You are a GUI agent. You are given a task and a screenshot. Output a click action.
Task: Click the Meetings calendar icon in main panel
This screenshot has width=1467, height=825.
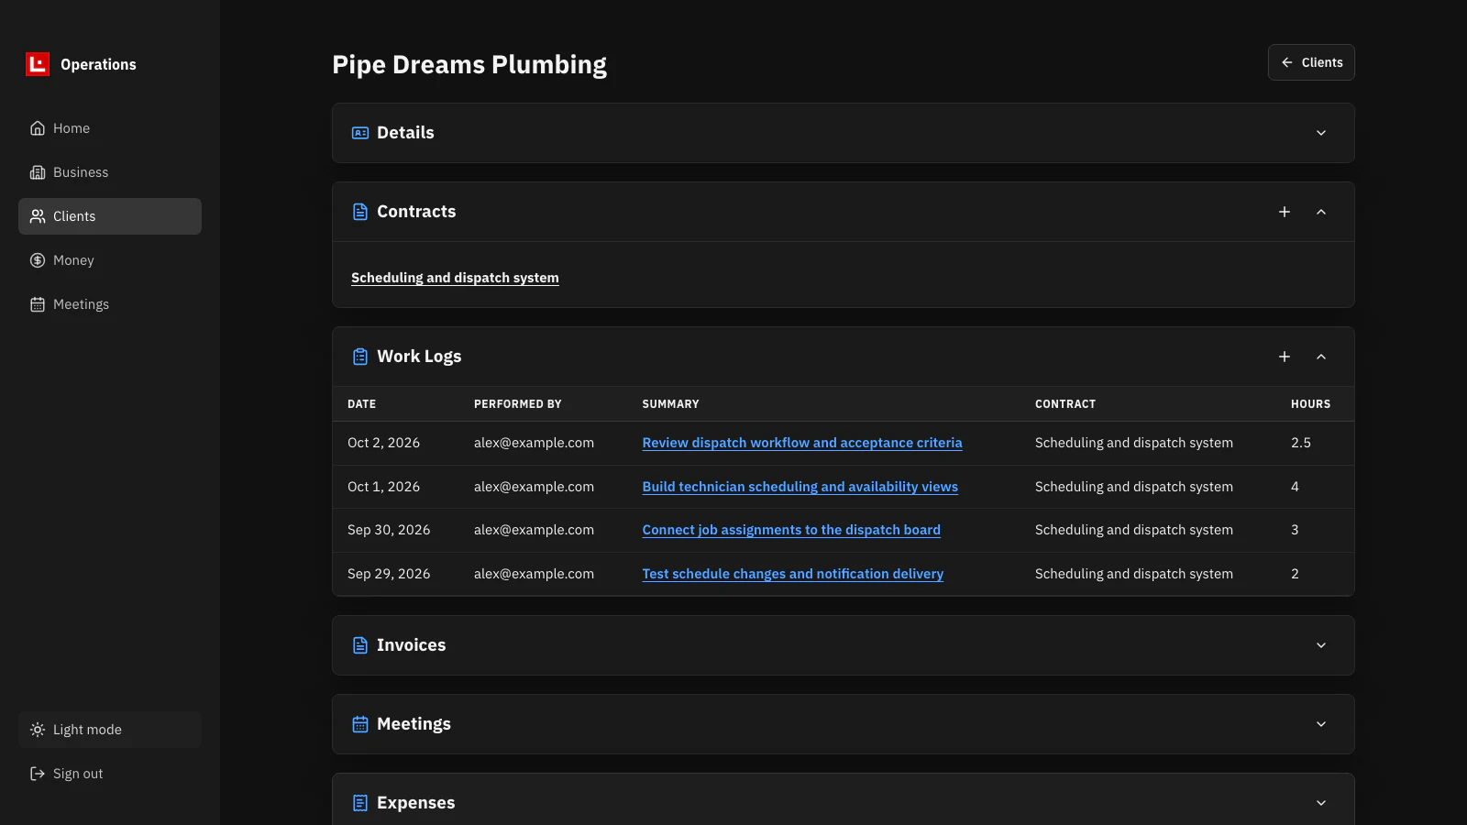pyautogui.click(x=360, y=724)
